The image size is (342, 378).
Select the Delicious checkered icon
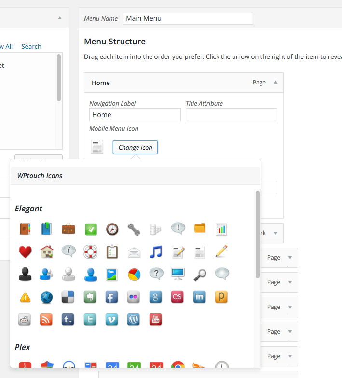click(68, 297)
